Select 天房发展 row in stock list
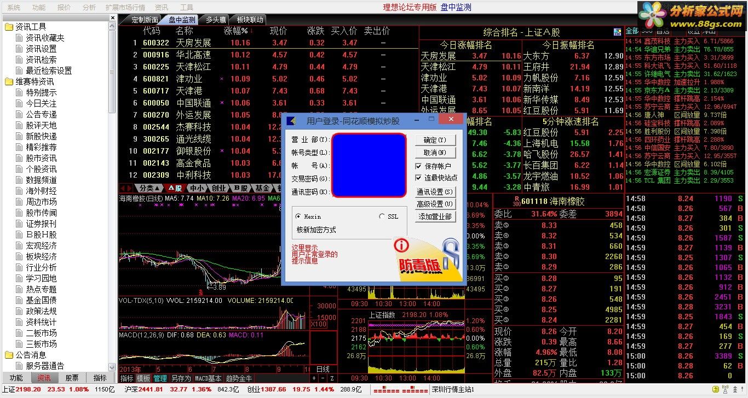Screen dimensions: 748x398 pyautogui.click(x=268, y=43)
